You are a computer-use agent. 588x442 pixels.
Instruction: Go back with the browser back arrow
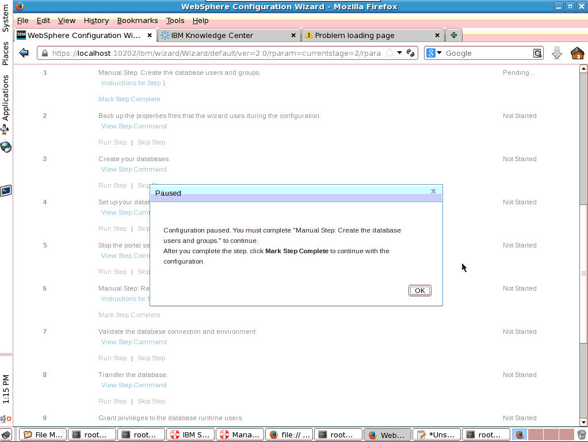point(24,53)
